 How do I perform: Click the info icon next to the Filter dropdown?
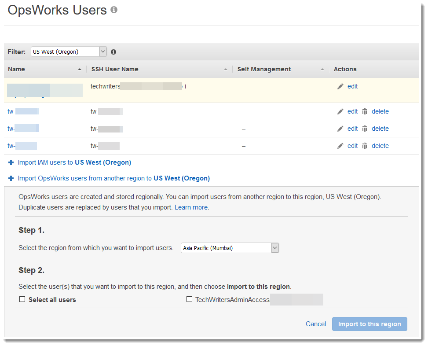click(x=113, y=52)
